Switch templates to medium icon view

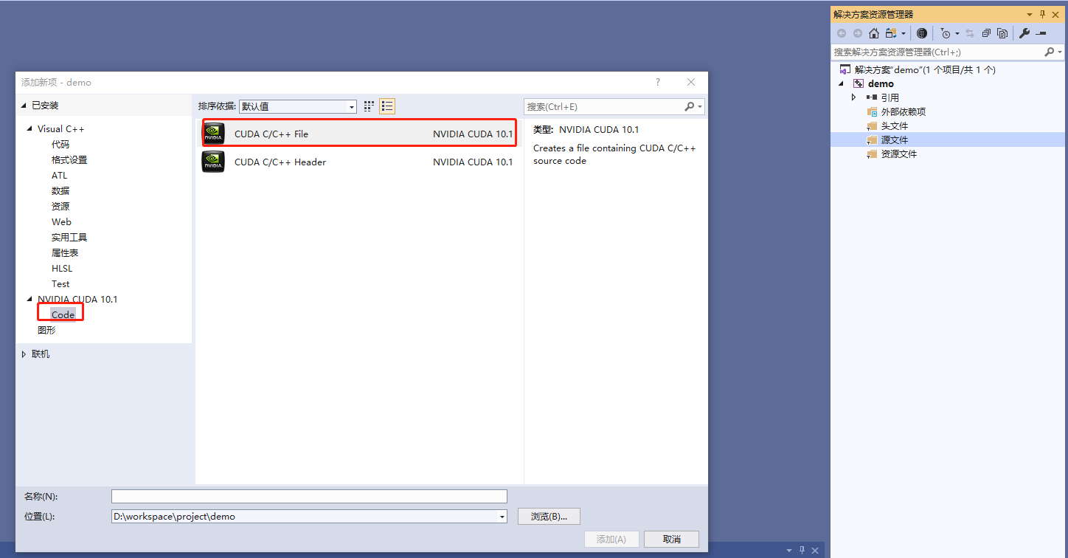[368, 106]
